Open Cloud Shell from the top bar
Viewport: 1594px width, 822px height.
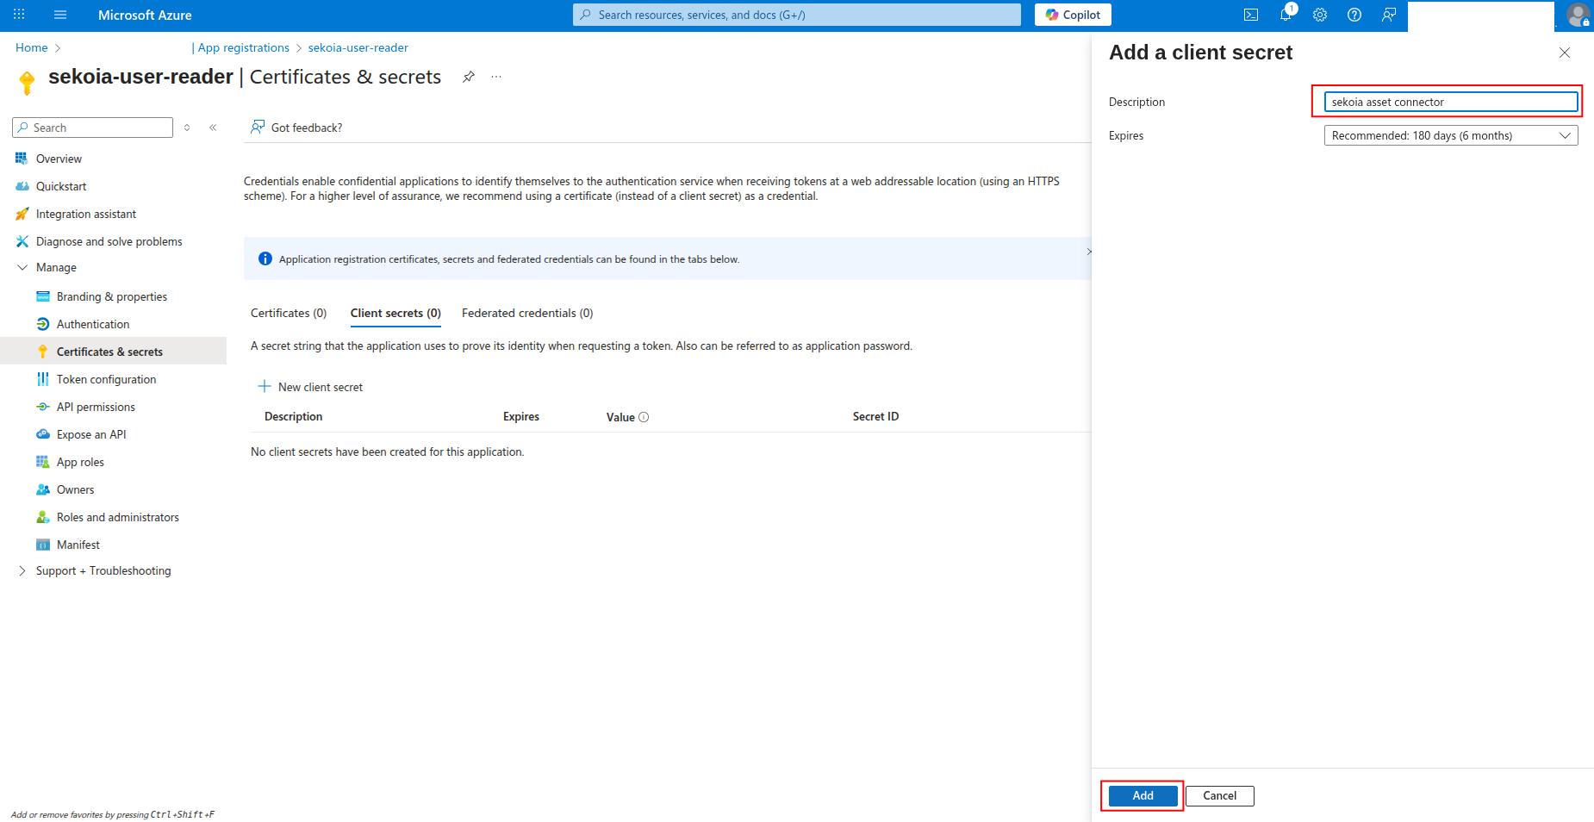pyautogui.click(x=1251, y=15)
